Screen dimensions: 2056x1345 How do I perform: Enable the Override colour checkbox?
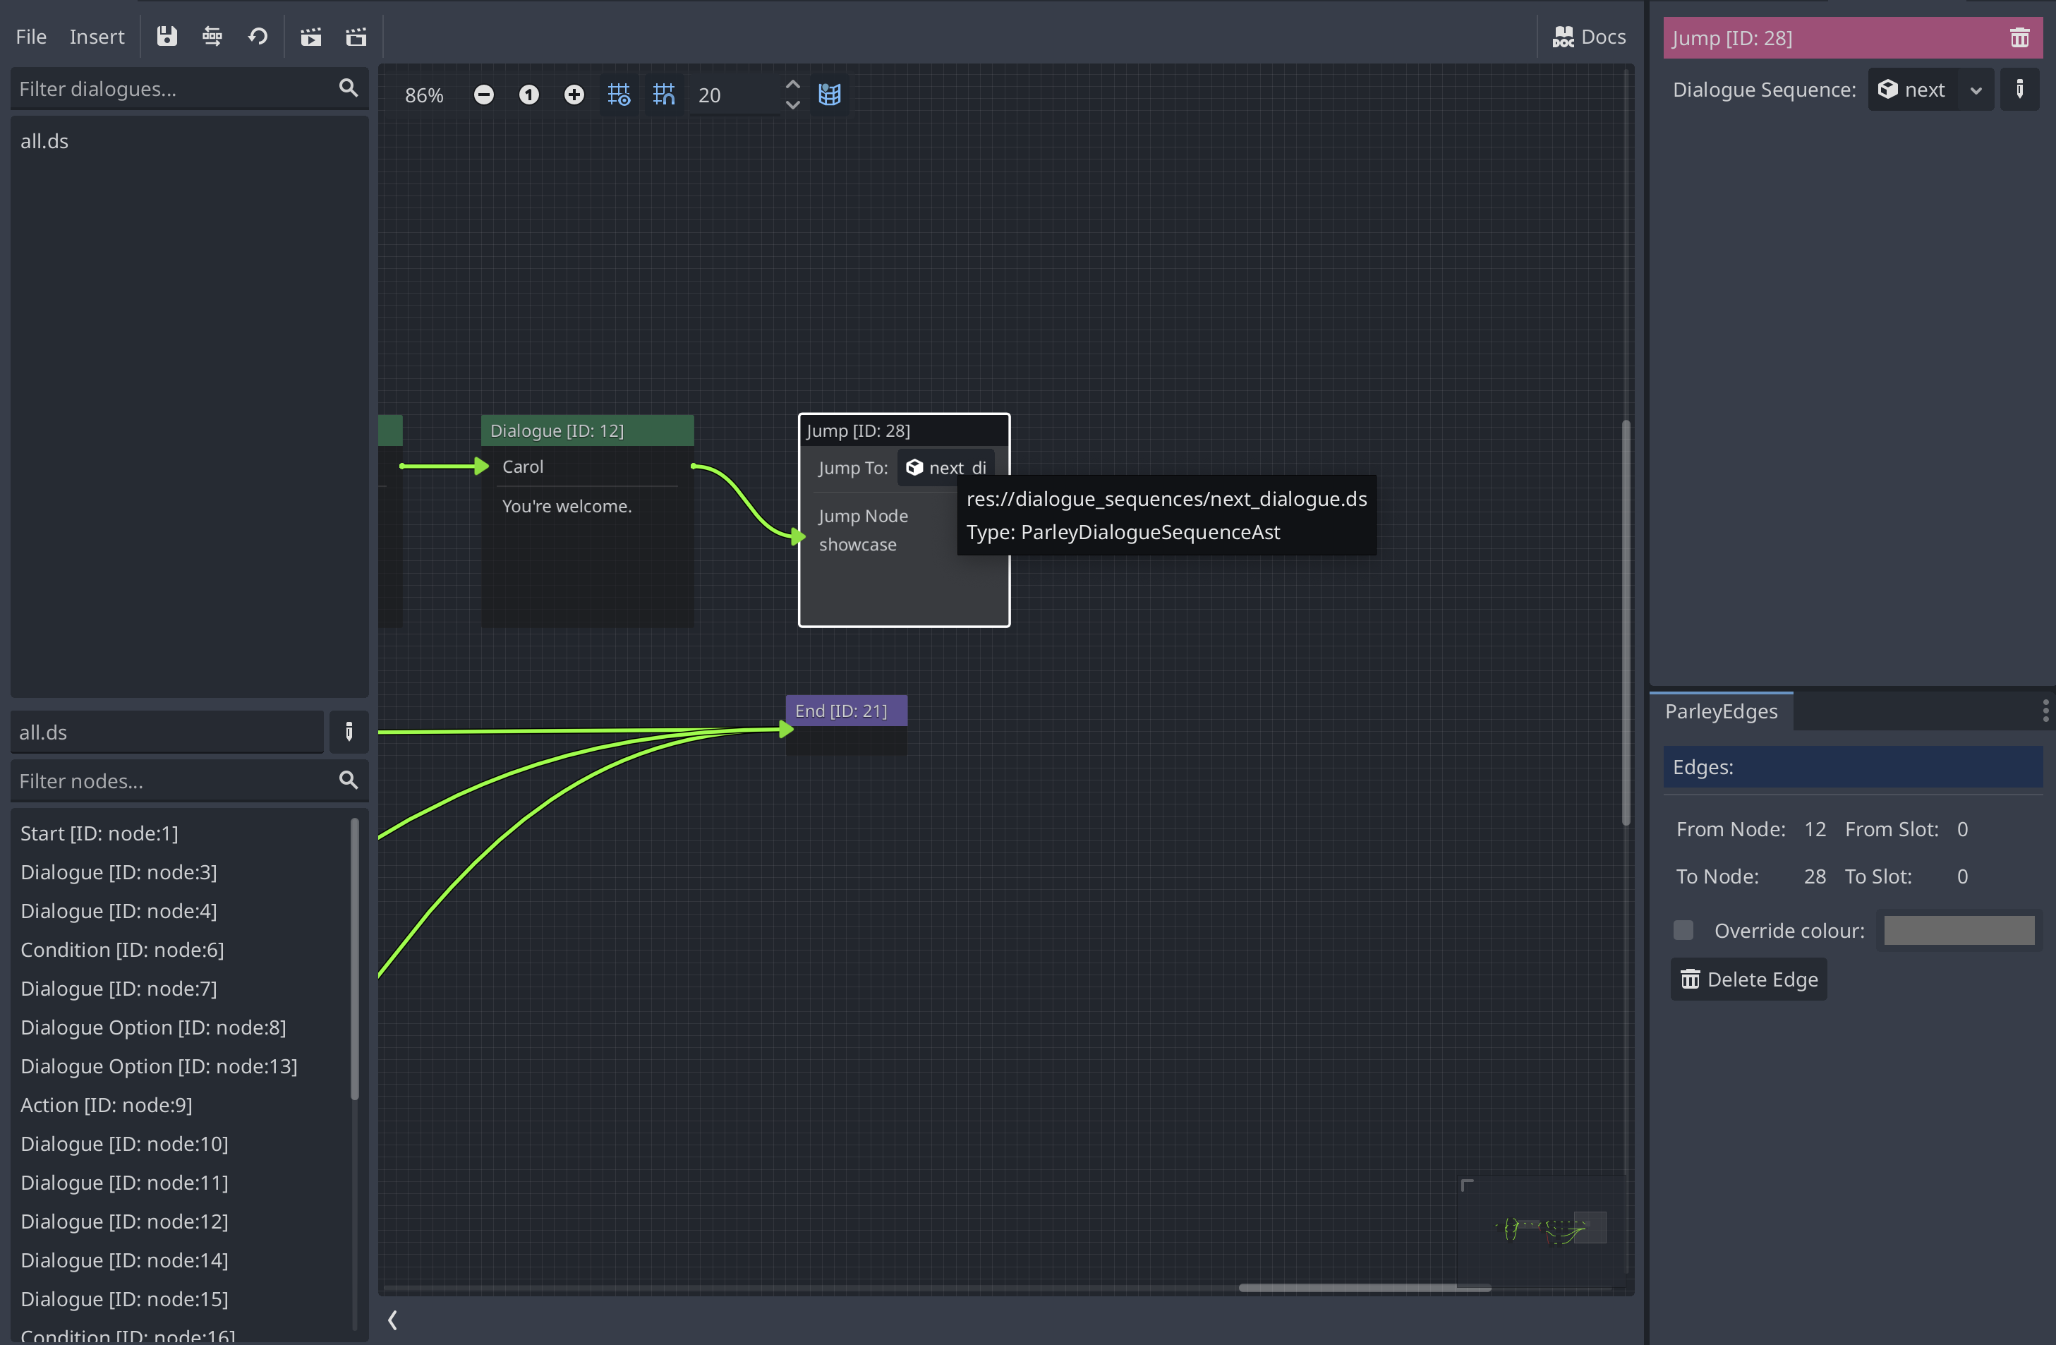(1683, 929)
